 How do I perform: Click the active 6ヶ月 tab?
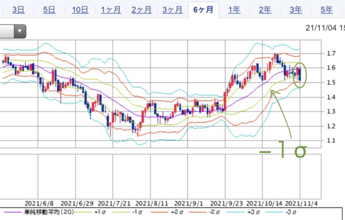coord(203,10)
